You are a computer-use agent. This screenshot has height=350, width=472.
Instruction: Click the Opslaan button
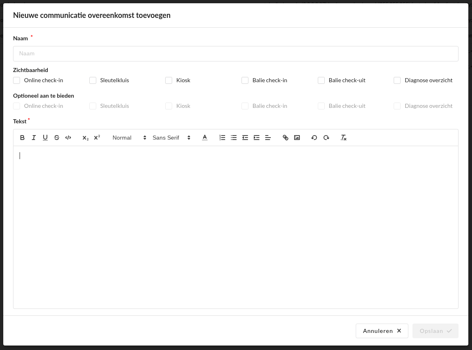coord(435,331)
